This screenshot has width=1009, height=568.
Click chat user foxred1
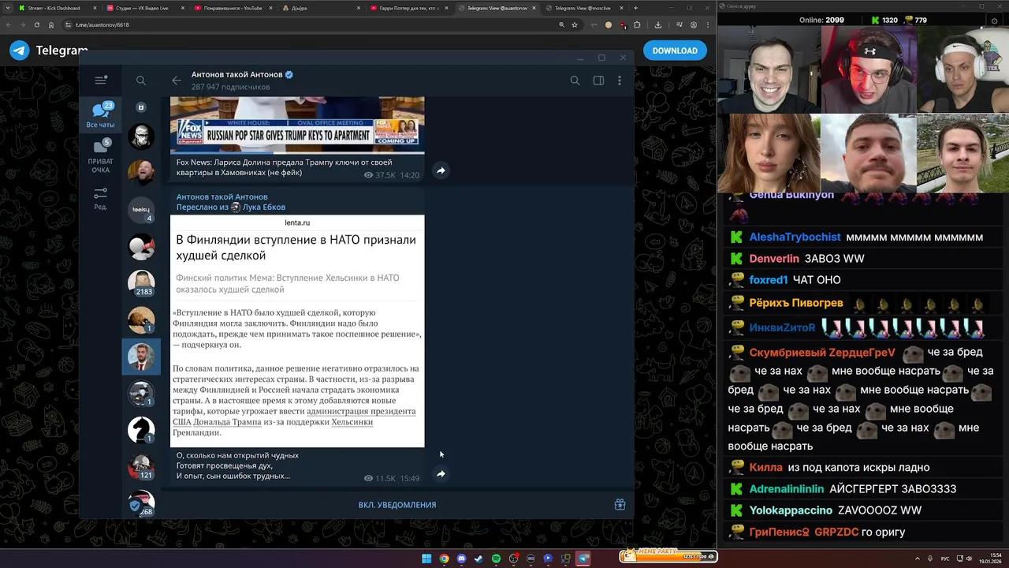(769, 280)
